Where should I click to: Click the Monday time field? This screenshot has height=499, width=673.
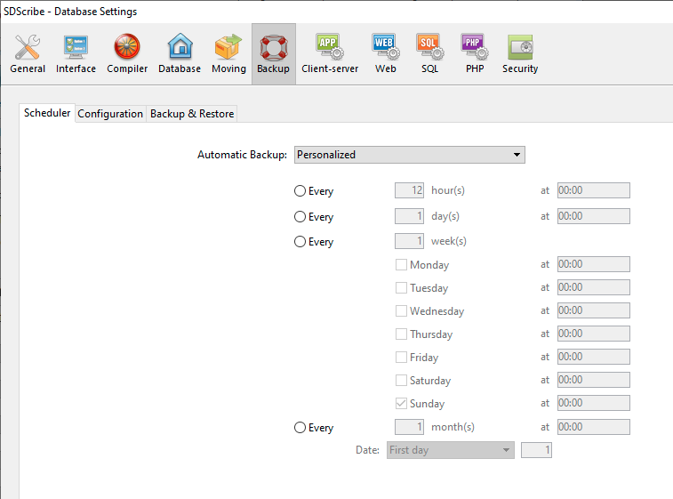pos(594,264)
